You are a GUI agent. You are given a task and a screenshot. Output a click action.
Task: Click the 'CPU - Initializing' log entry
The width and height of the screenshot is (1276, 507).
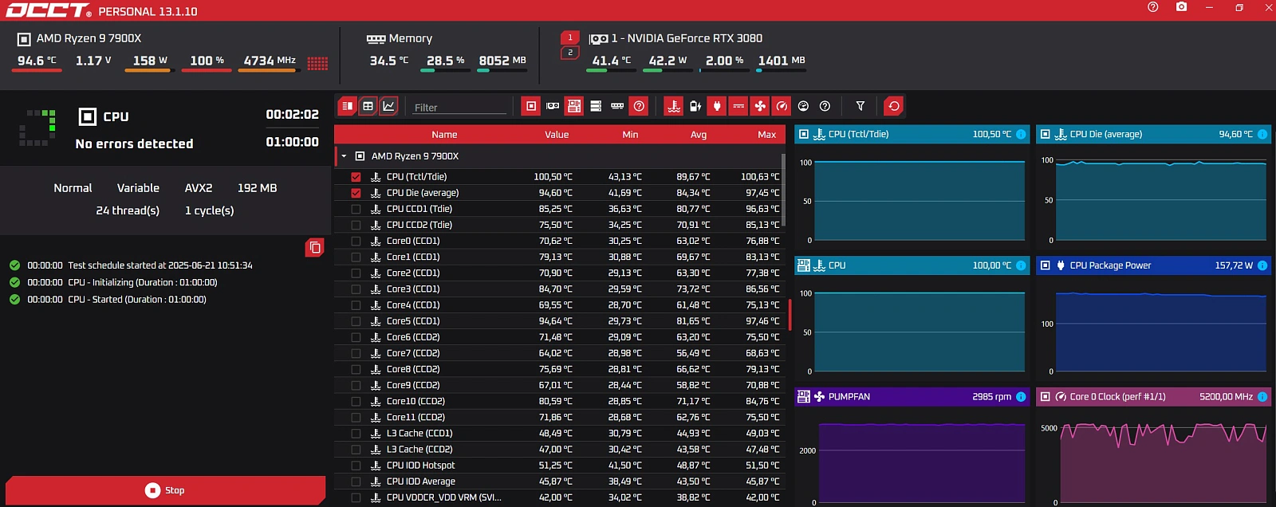click(x=142, y=282)
